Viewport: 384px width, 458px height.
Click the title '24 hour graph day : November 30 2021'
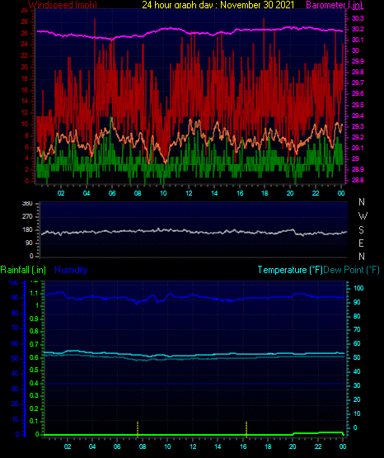click(x=218, y=5)
